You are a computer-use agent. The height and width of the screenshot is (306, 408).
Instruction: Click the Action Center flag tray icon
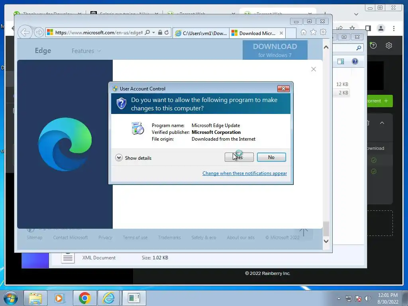358,299
